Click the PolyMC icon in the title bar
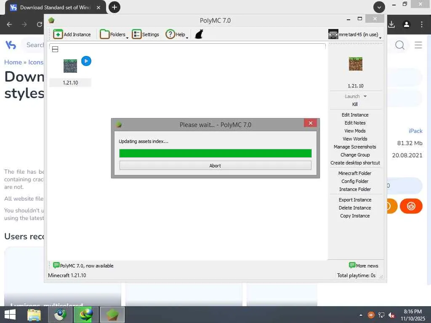 pyautogui.click(x=51, y=20)
